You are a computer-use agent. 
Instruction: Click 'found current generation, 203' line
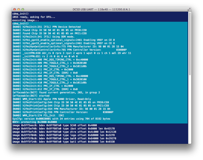tap(56, 93)
